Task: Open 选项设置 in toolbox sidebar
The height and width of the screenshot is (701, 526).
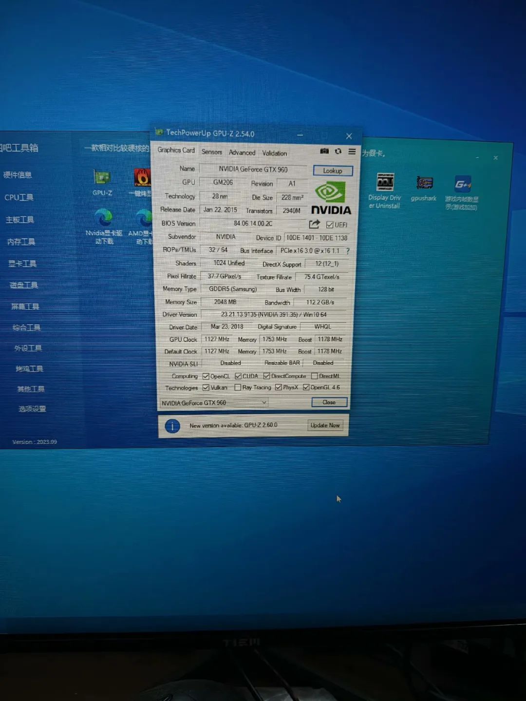Action: (32, 409)
